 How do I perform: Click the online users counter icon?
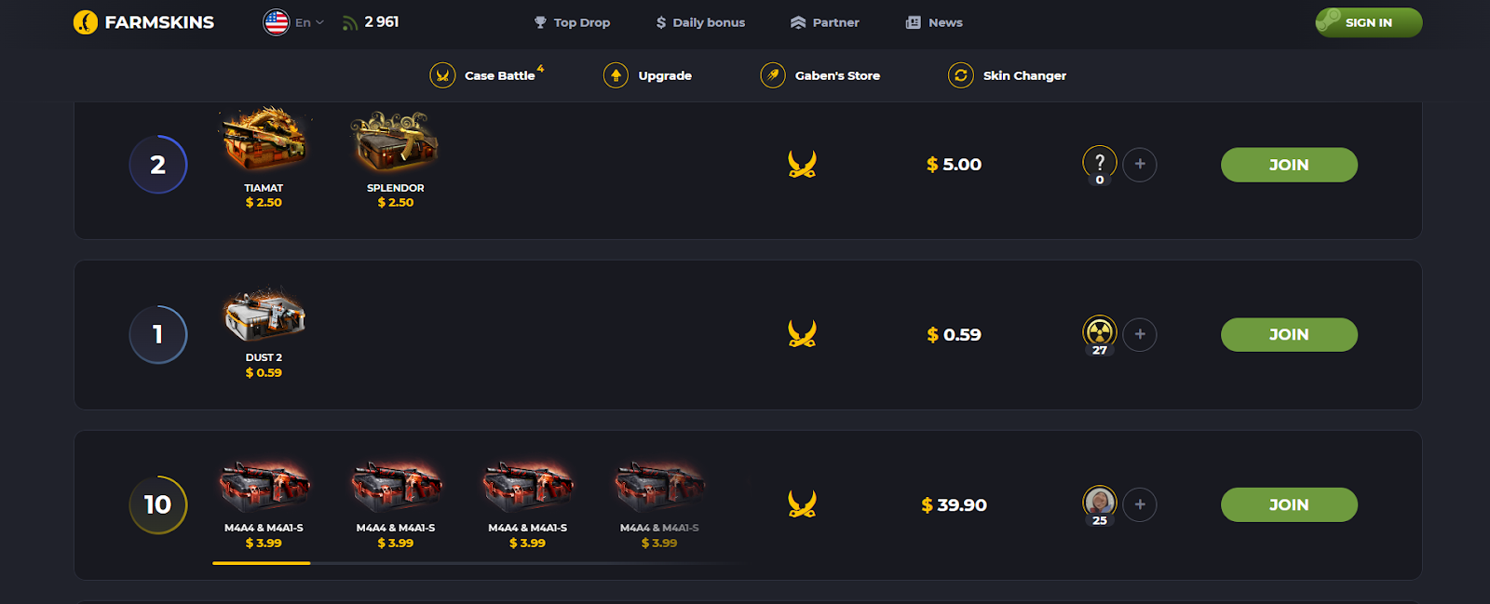tap(350, 23)
